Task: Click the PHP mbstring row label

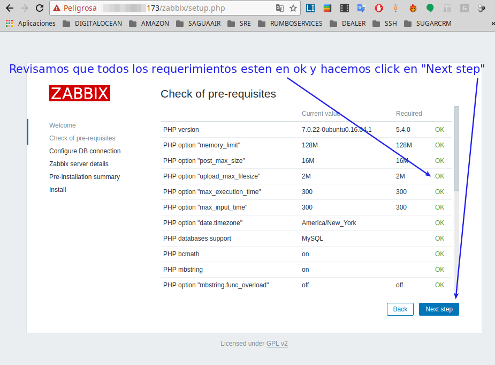Action: tap(183, 270)
